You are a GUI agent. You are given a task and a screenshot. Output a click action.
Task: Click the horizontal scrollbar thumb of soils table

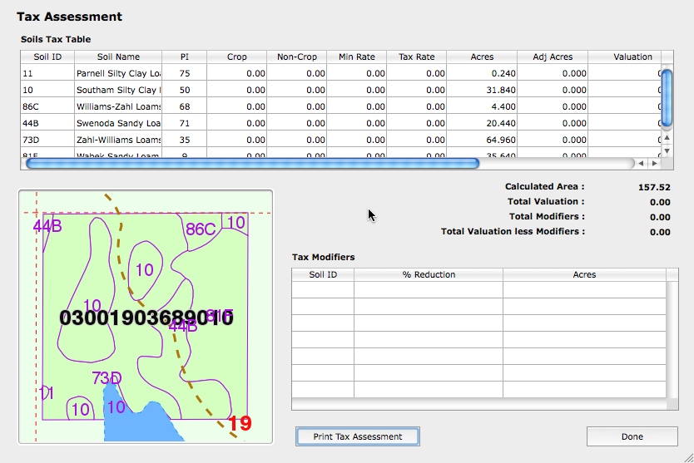pyautogui.click(x=252, y=164)
